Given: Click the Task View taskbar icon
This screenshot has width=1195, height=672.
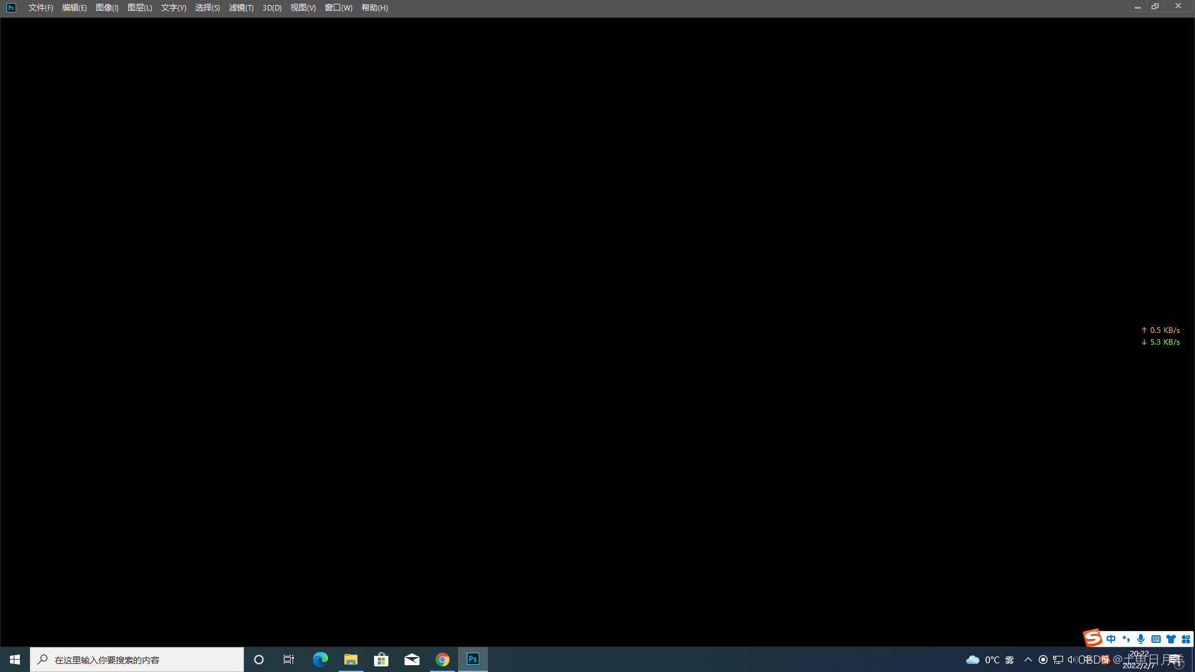Looking at the screenshot, I should click(x=289, y=660).
